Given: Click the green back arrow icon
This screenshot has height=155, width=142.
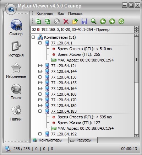Looking at the screenshot, I should coord(103,21).
